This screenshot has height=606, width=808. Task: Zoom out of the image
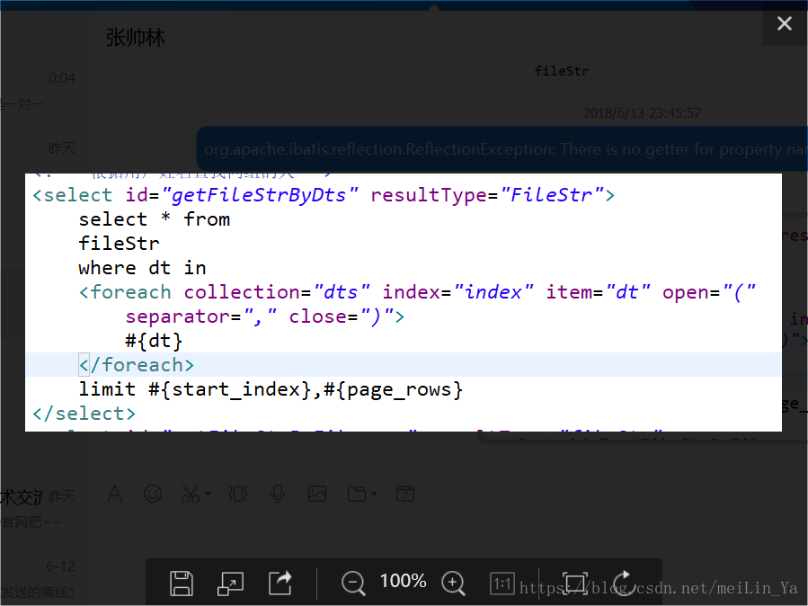(353, 584)
